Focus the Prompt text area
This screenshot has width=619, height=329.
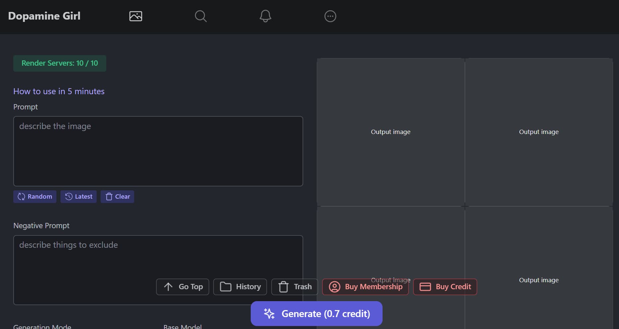coord(158,151)
